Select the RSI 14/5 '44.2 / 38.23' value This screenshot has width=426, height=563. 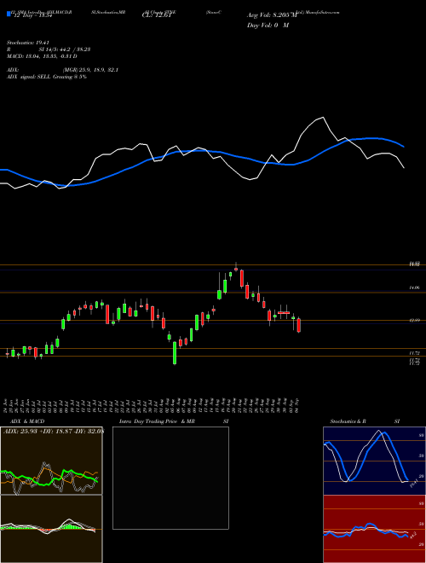pyautogui.click(x=77, y=49)
